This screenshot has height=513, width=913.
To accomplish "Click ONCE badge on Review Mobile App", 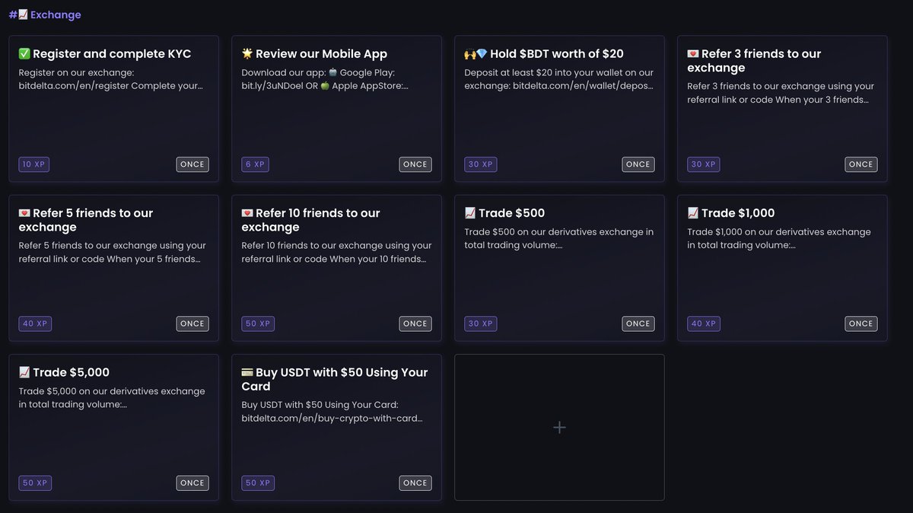I will [x=415, y=164].
